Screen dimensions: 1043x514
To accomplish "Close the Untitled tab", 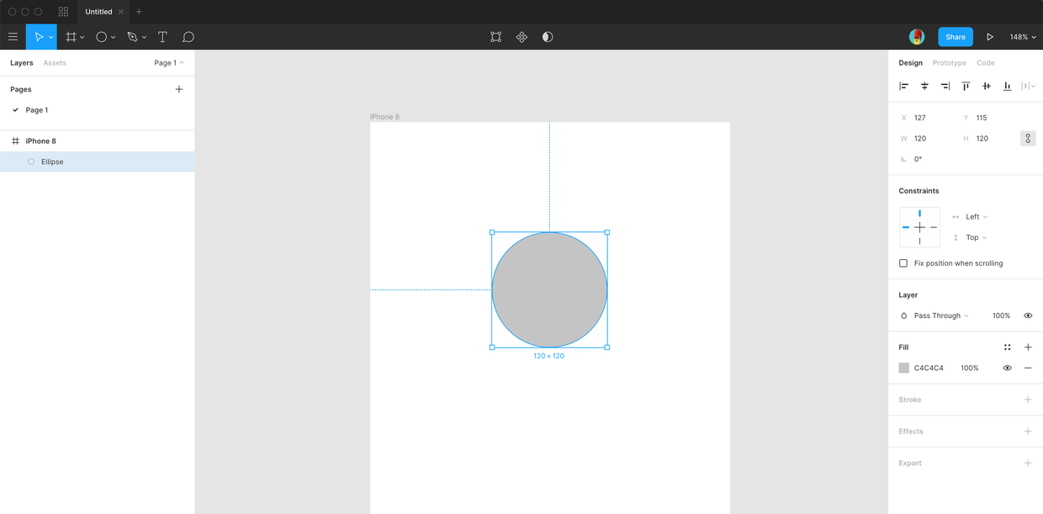I will click(121, 12).
